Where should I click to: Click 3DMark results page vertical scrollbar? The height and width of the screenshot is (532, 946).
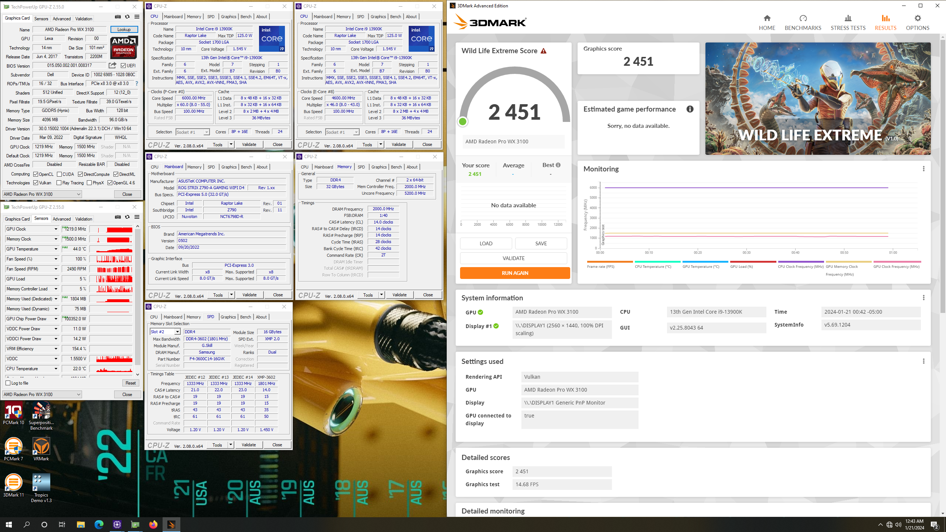(x=942, y=177)
